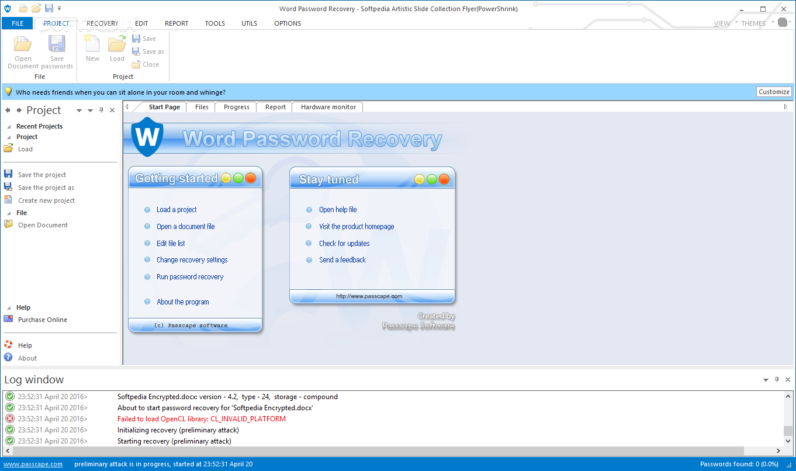
Task: Click Close in the ribbon Project group
Action: click(x=145, y=64)
